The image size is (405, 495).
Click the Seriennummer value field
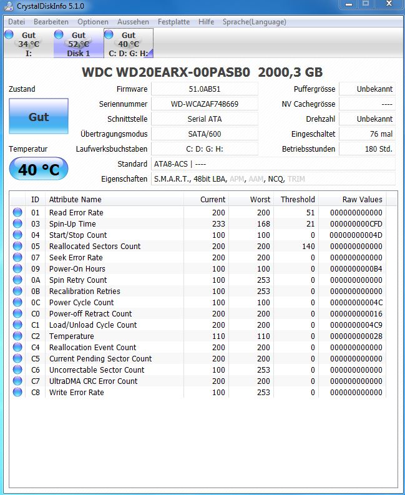(x=205, y=104)
